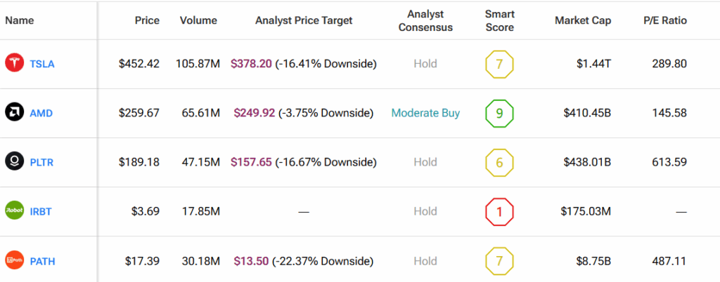Click PLTR Smart Score 6 badge
720x282 pixels.
pyautogui.click(x=499, y=162)
